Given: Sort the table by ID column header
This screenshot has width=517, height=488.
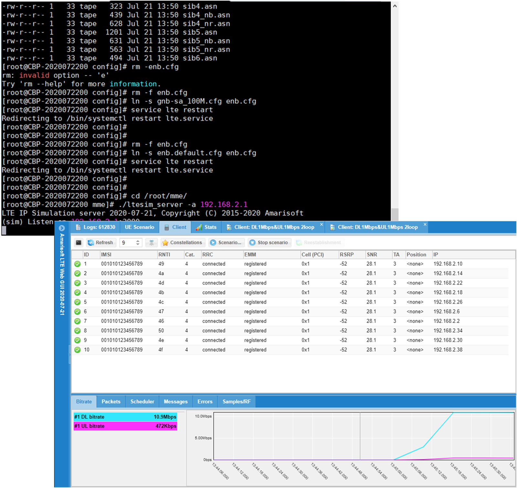Looking at the screenshot, I should tap(91, 254).
